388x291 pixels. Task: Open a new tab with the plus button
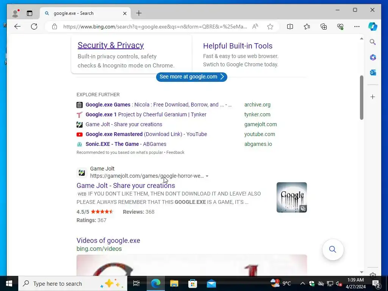pos(139,13)
